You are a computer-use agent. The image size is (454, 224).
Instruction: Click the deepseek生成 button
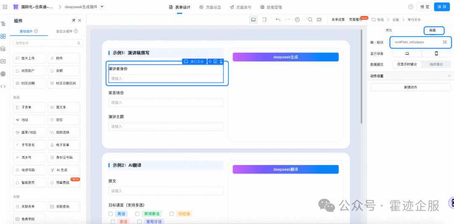[285, 57]
